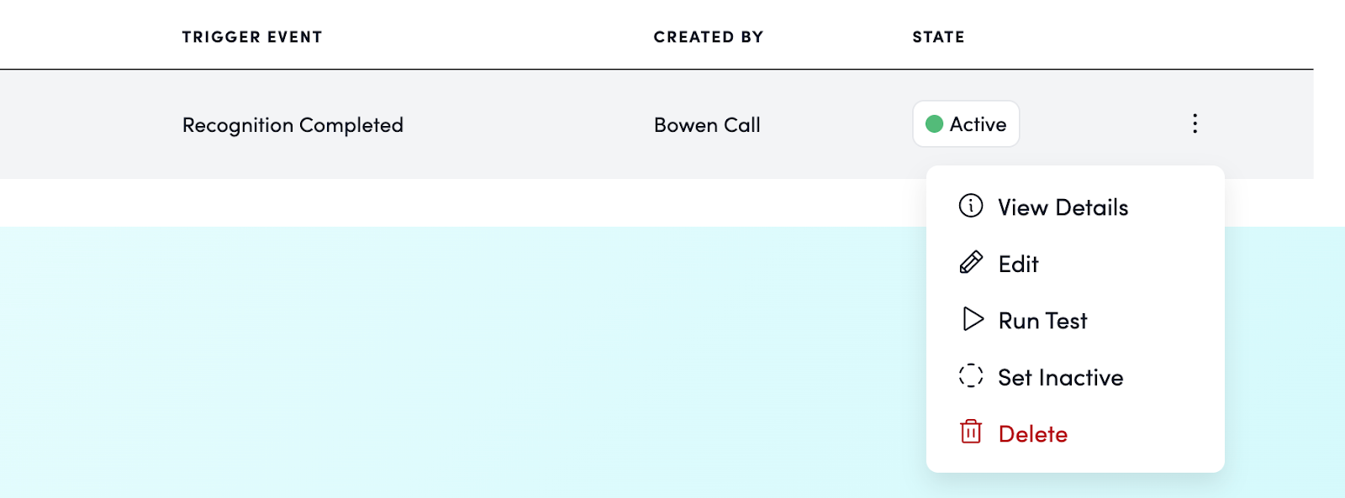This screenshot has width=1345, height=498.
Task: Select the View Details menu label
Action: (1063, 207)
